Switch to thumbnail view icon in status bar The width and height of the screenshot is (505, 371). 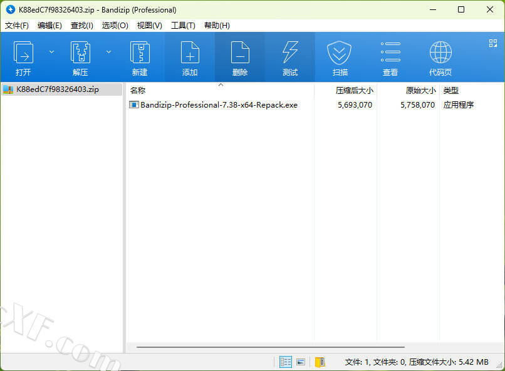tap(301, 362)
